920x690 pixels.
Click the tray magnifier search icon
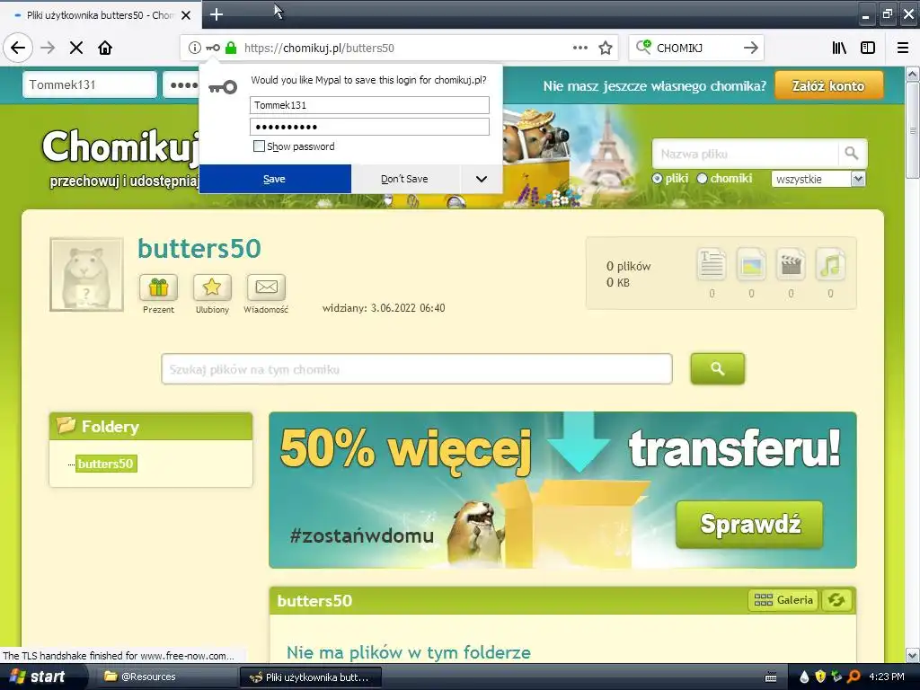(x=854, y=677)
